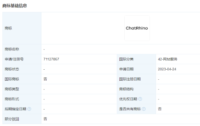Viewport: 200px width, 126px height.
Task: Click help icon next to 是否共有商标
Action: pyautogui.click(x=144, y=109)
